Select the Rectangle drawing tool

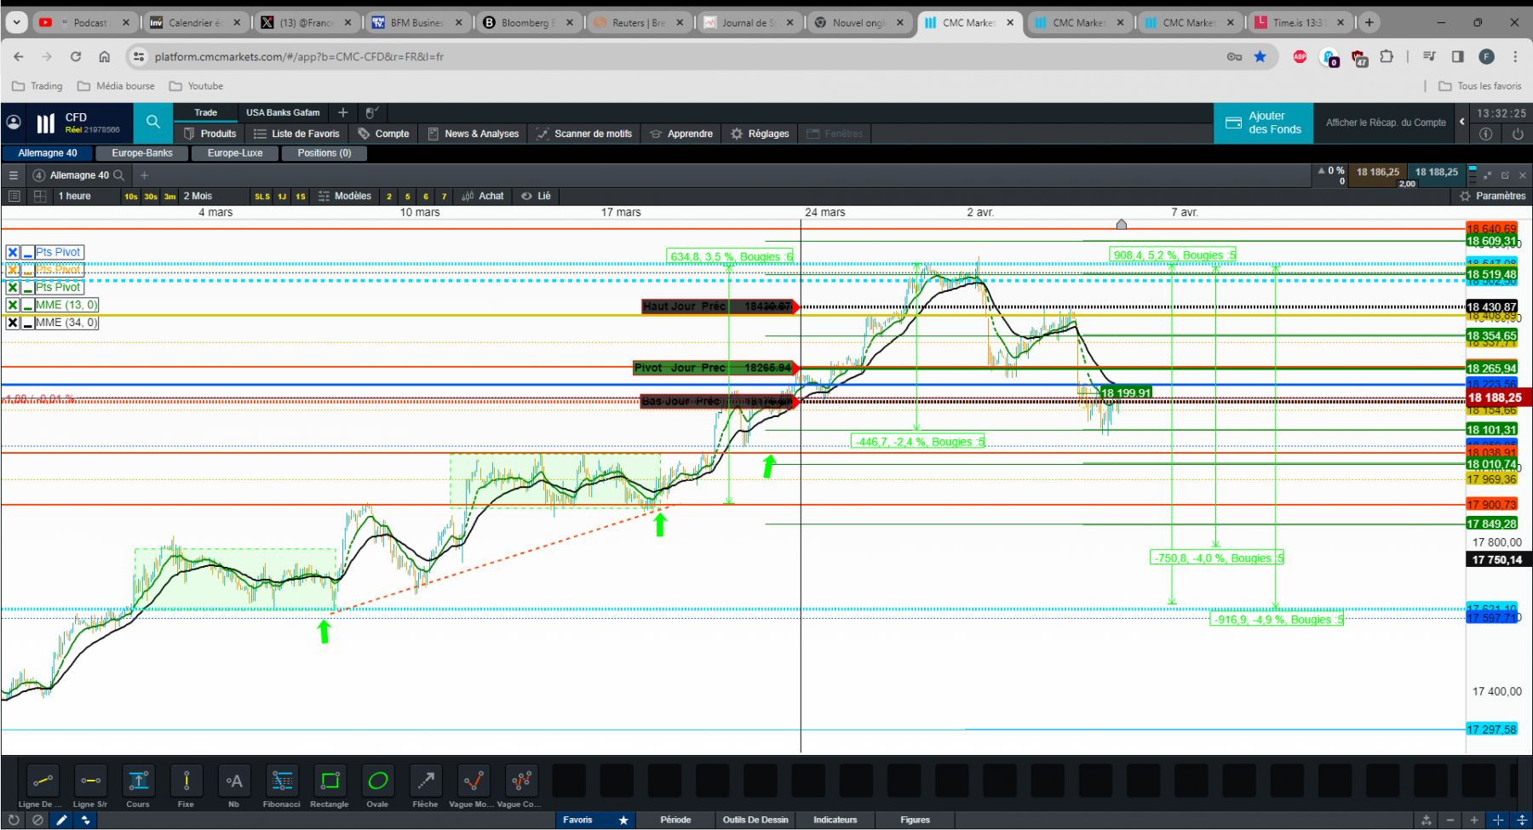click(x=330, y=781)
